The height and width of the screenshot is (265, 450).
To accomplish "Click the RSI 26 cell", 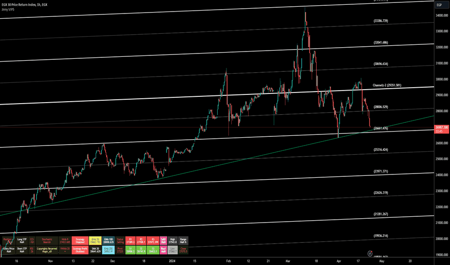I will coord(32,250).
